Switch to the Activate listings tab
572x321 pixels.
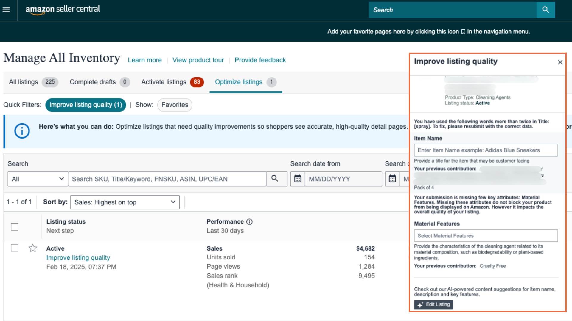click(163, 82)
